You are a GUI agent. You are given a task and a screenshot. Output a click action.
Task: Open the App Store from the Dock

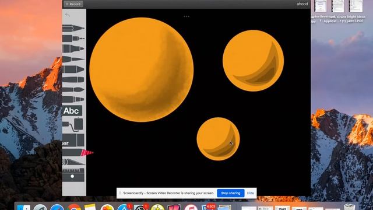124,207
